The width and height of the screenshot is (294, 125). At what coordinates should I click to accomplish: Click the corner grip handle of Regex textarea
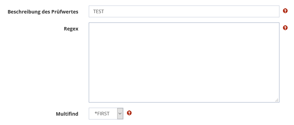tap(277, 100)
